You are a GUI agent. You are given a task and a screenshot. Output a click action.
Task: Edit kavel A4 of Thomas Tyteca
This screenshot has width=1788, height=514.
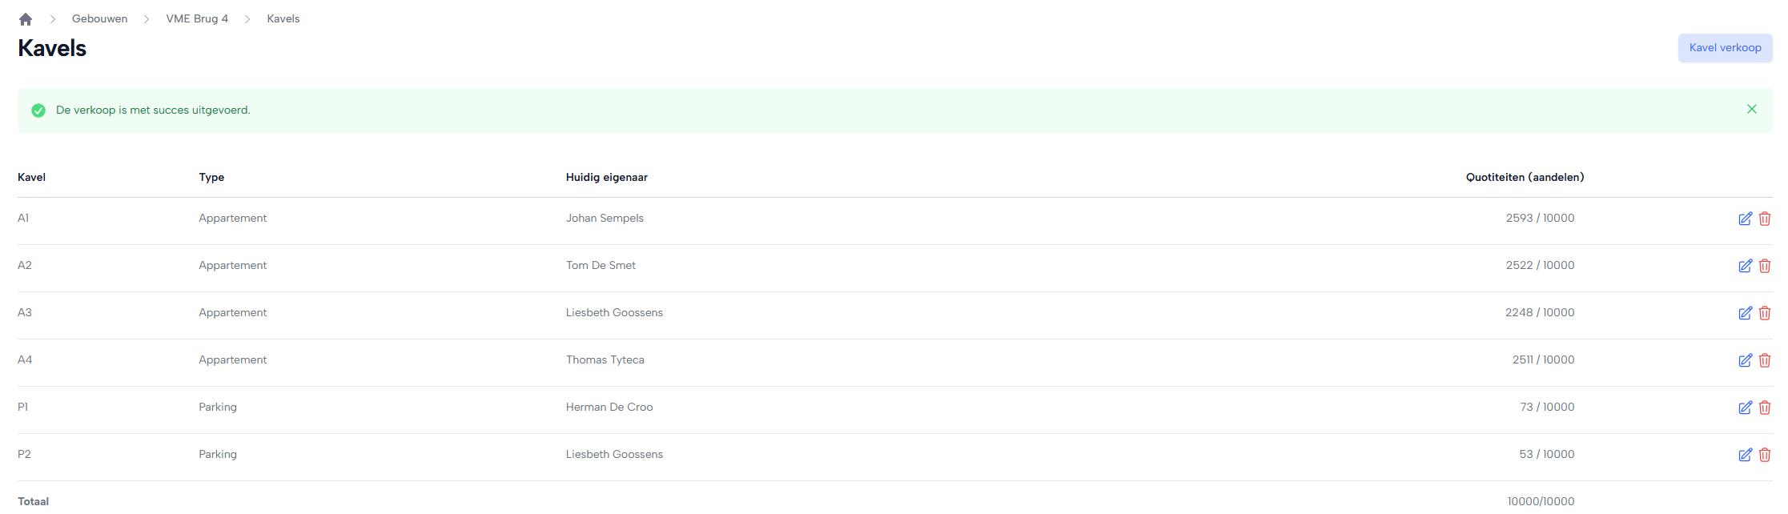(x=1745, y=360)
